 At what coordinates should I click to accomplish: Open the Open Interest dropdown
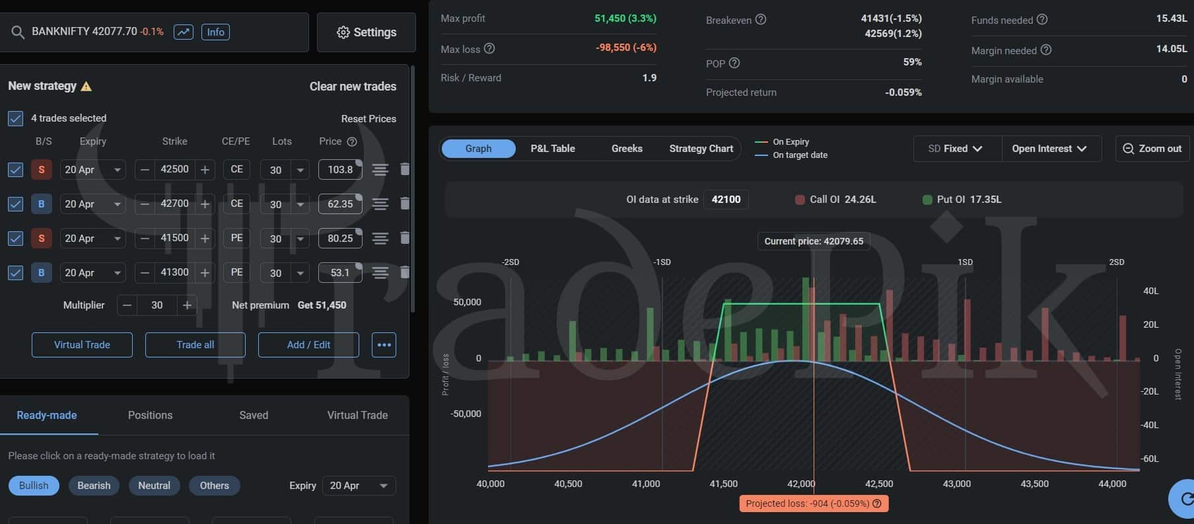click(x=1051, y=149)
